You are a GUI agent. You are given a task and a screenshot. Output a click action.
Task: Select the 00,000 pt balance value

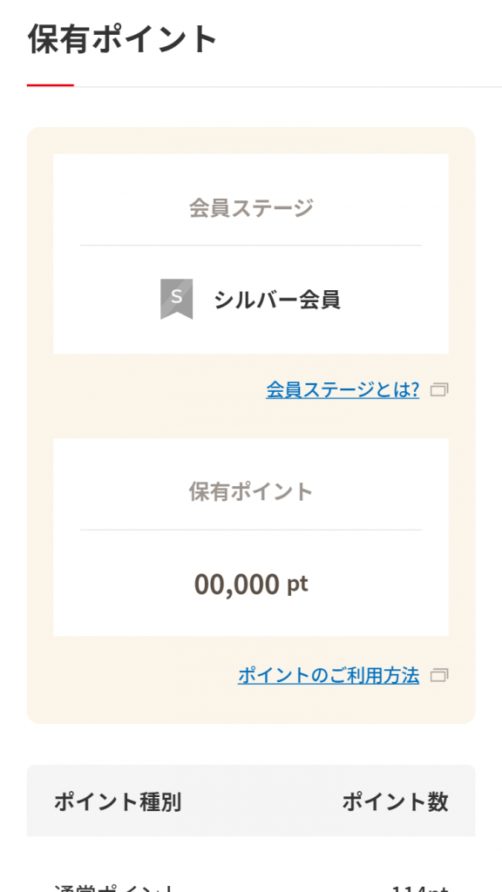click(251, 584)
